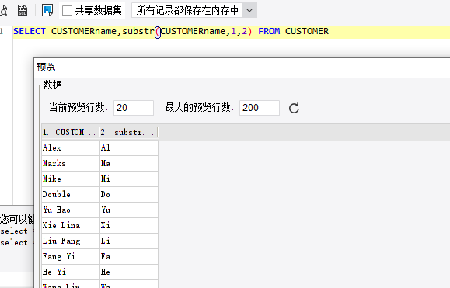Click the substr function in SQL editor
The image size is (450, 288).
[x=138, y=31]
